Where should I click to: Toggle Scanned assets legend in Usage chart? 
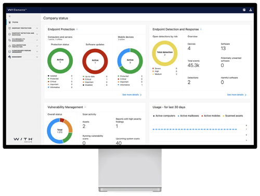pyautogui.click(x=233, y=116)
